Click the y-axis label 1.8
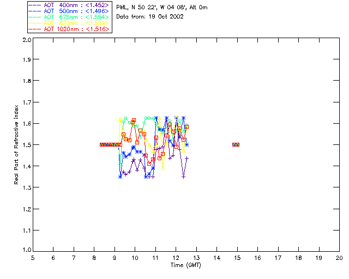The width and height of the screenshot is (349, 279). (x=27, y=81)
